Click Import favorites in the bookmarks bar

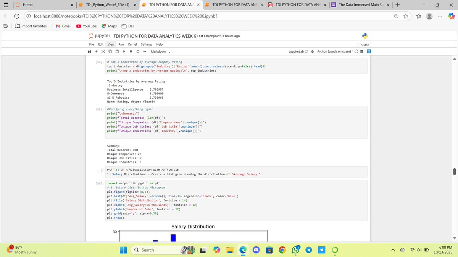click(31, 26)
